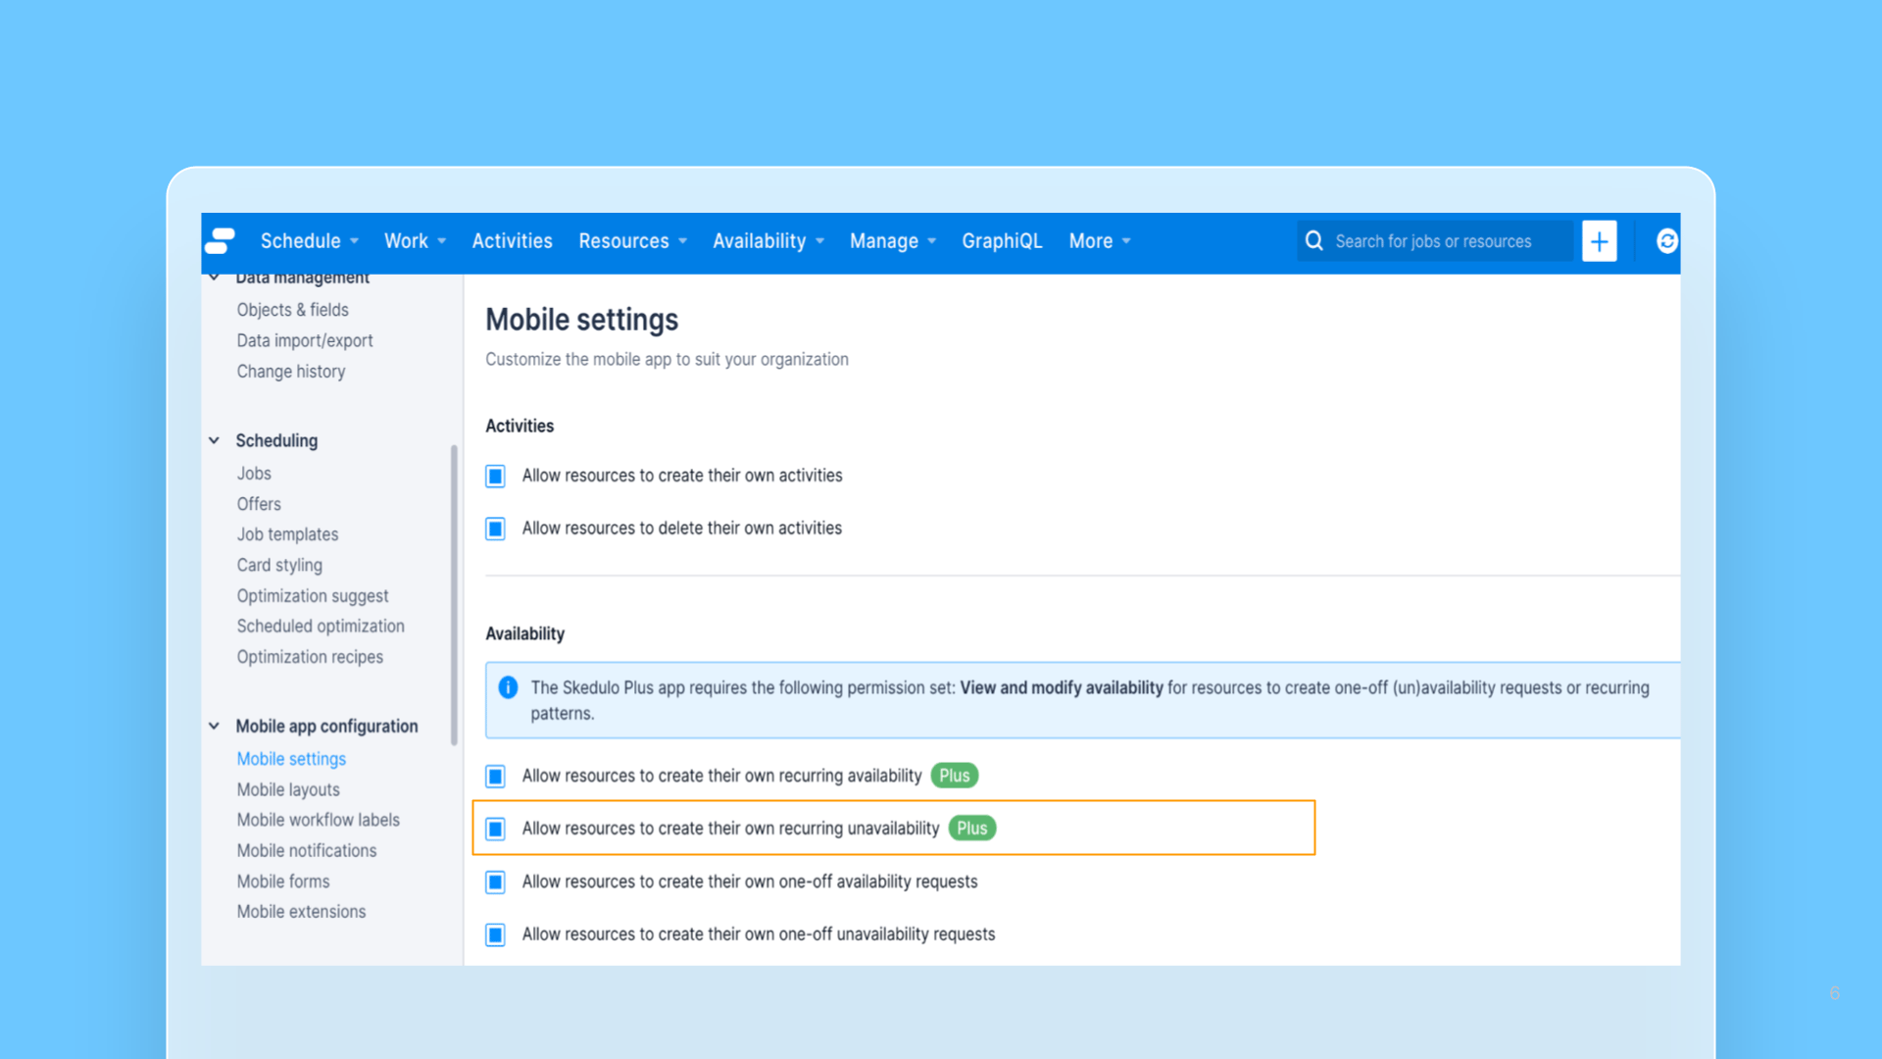1882x1059 pixels.
Task: Collapse the Mobile app configuration section
Action: [214, 727]
